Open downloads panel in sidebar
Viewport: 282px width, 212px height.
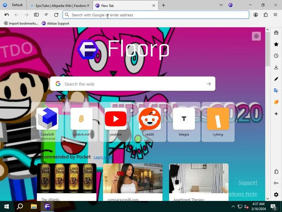pyautogui.click(x=276, y=67)
